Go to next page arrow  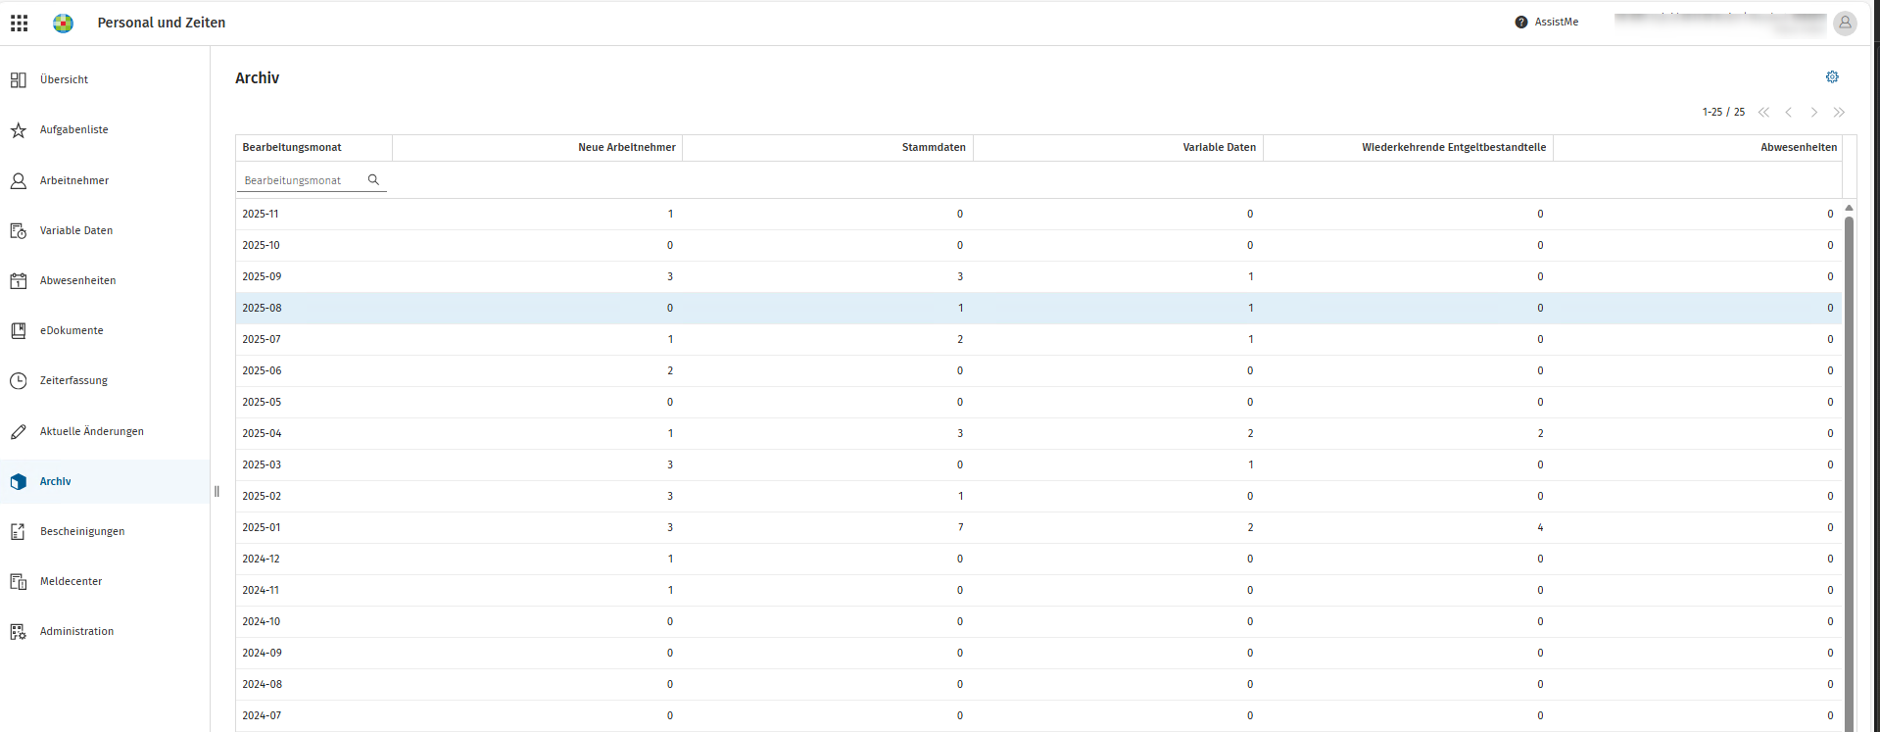(x=1814, y=112)
